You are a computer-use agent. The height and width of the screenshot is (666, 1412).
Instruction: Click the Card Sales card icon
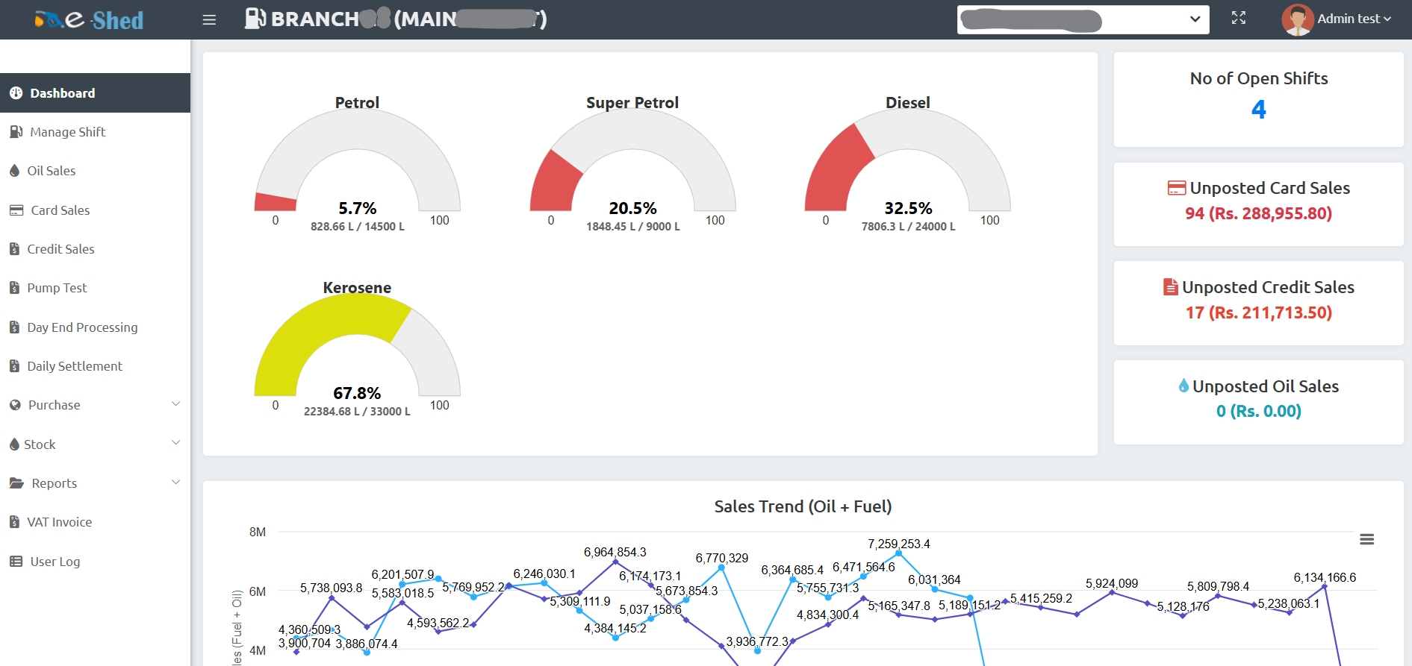point(16,210)
